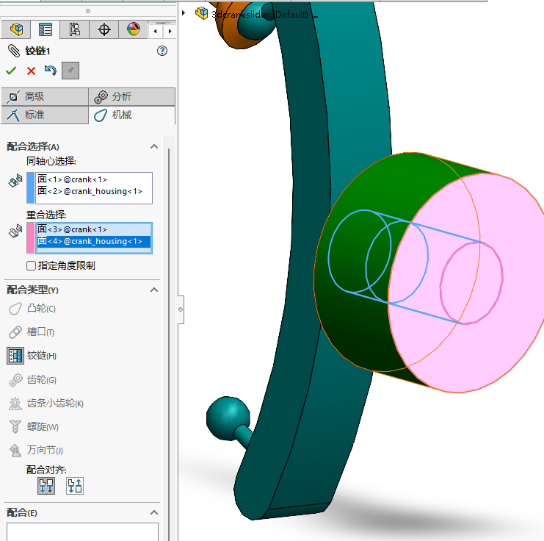Collapse the 配合类型(Y) section
544x541 pixels.
click(x=154, y=290)
